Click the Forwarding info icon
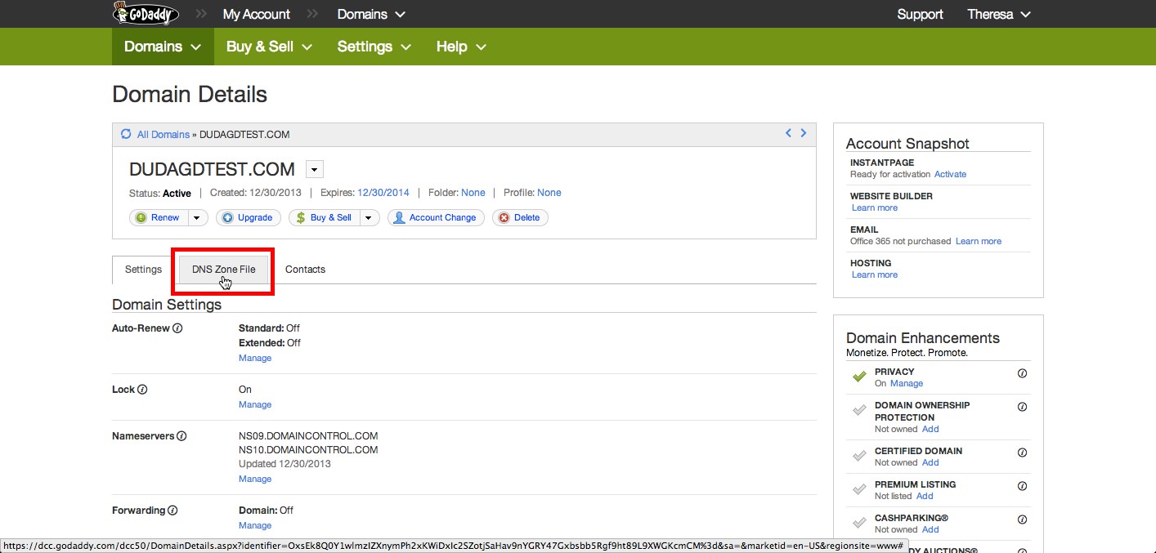This screenshot has width=1156, height=553. point(173,511)
